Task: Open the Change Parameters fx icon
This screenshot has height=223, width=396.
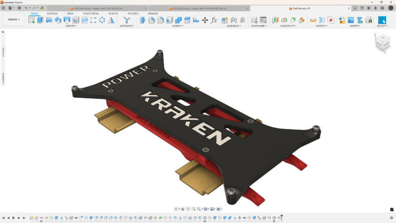Action: pyautogui.click(x=214, y=20)
